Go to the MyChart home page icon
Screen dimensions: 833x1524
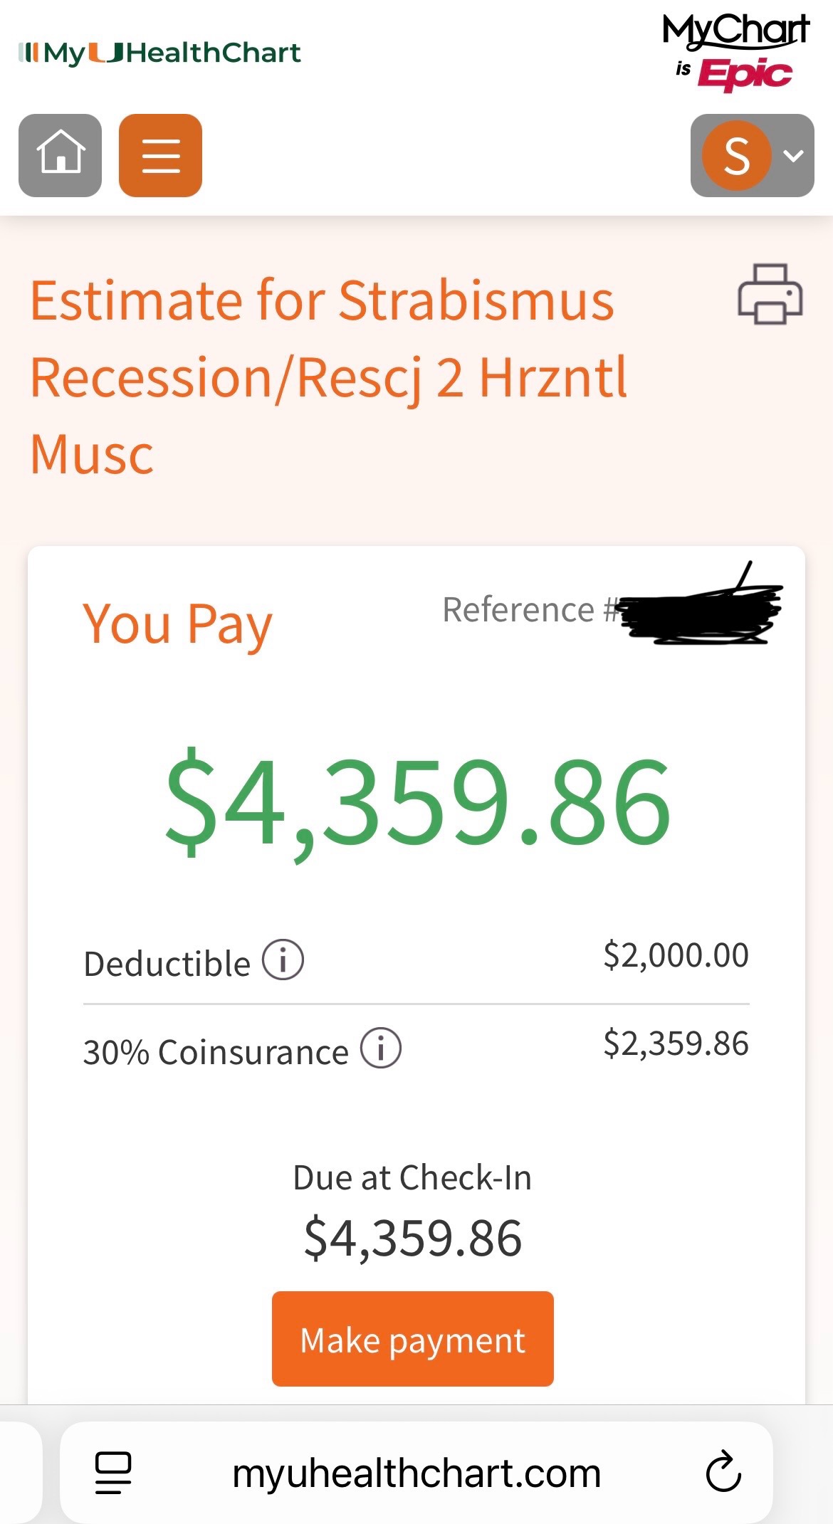(60, 155)
